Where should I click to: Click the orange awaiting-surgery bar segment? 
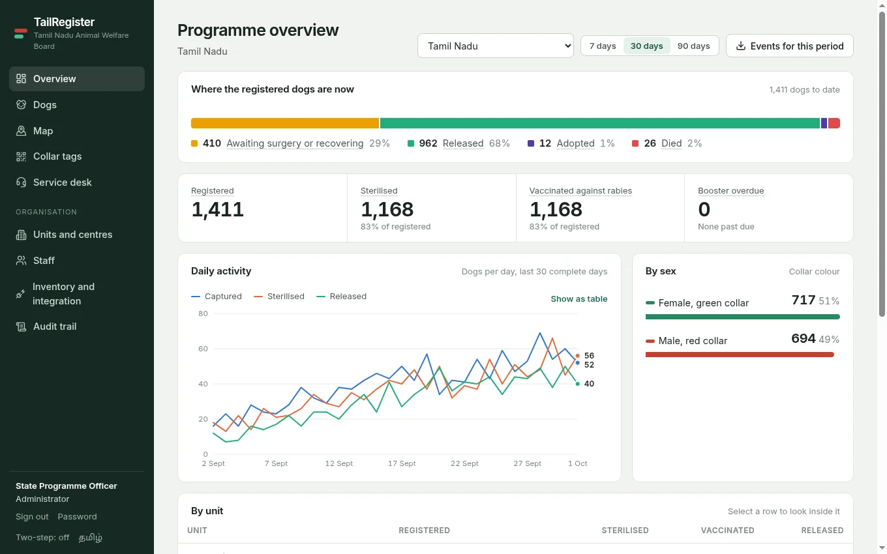(285, 123)
